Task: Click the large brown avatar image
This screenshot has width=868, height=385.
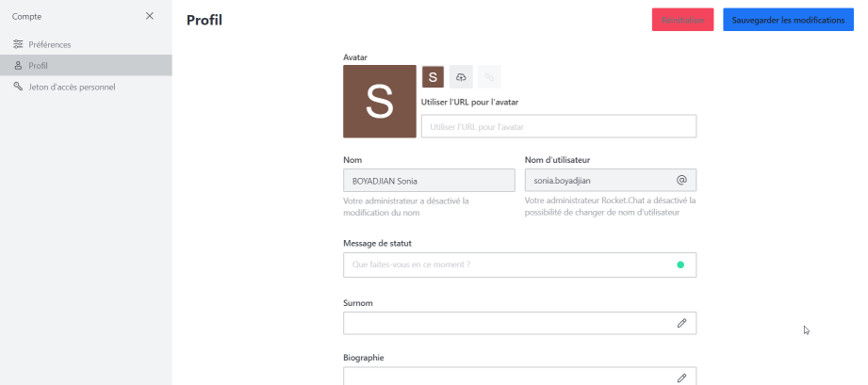Action: tap(380, 102)
